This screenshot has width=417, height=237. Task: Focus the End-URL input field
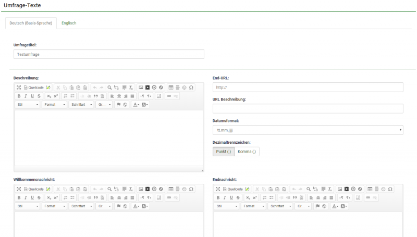point(308,88)
